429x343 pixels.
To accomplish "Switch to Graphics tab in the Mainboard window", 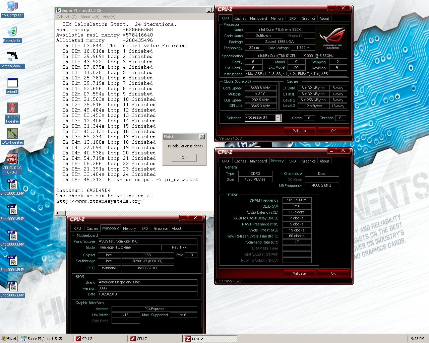I will point(161,228).
